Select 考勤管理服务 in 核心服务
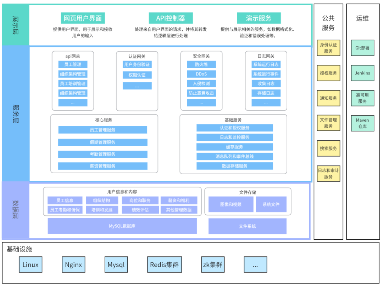This screenshot has width=383, height=285. pos(102,154)
